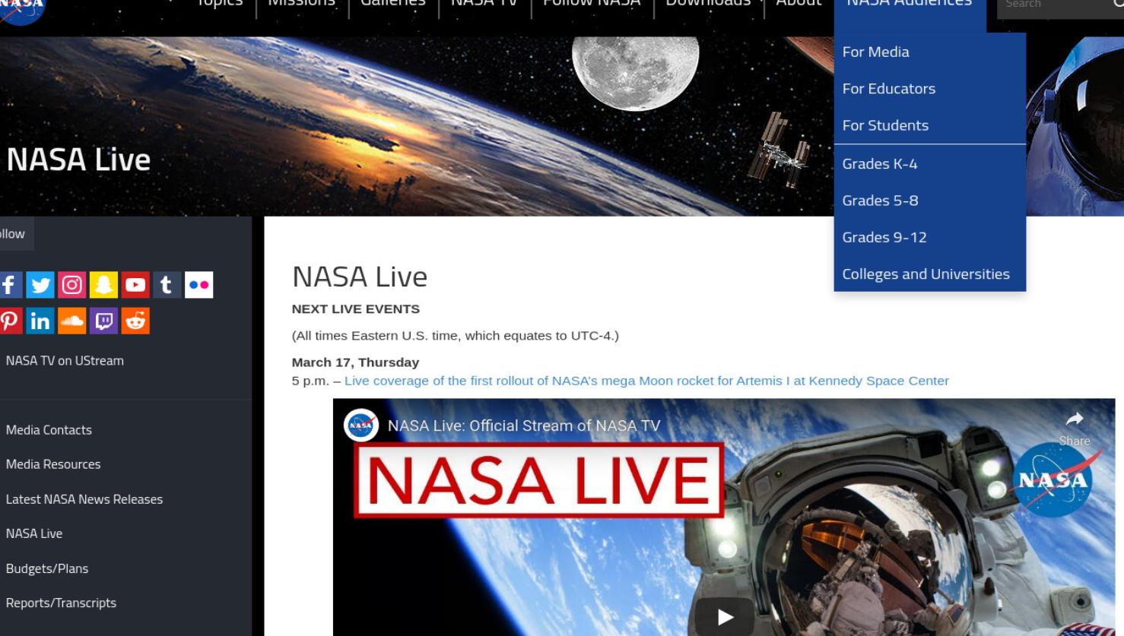The width and height of the screenshot is (1124, 636).
Task: Open NASA's Facebook page icon
Action: (x=10, y=285)
